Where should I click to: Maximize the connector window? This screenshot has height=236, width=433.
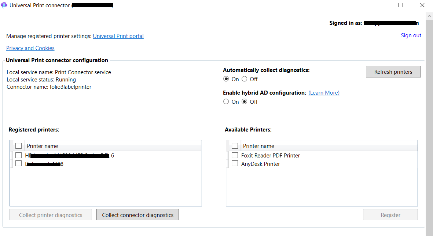pos(401,5)
